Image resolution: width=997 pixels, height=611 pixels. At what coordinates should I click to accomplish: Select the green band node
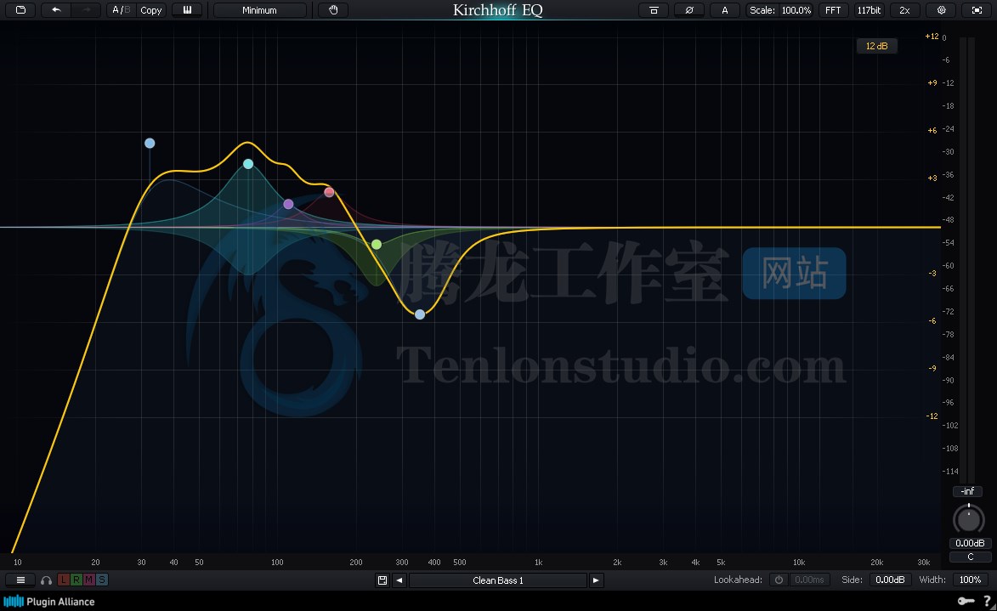click(x=377, y=244)
